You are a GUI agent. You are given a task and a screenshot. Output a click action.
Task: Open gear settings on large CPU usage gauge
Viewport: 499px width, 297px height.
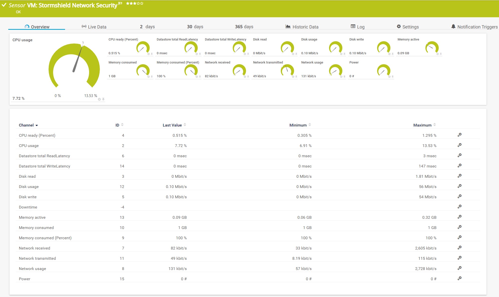click(99, 99)
